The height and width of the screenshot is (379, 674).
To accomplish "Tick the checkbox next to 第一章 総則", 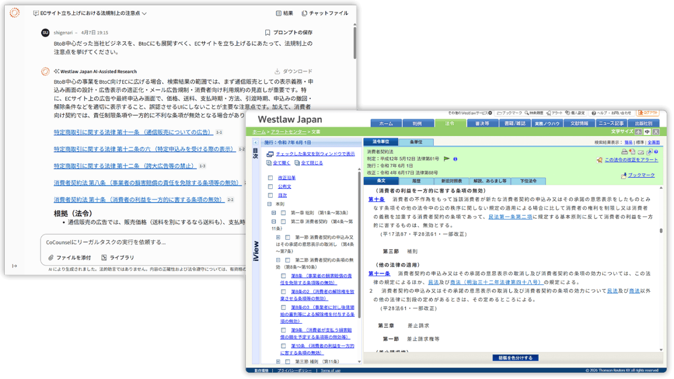I will pos(283,213).
